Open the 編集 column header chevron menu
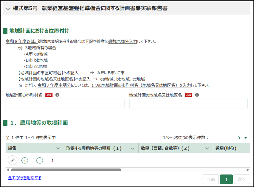 coord(58,148)
